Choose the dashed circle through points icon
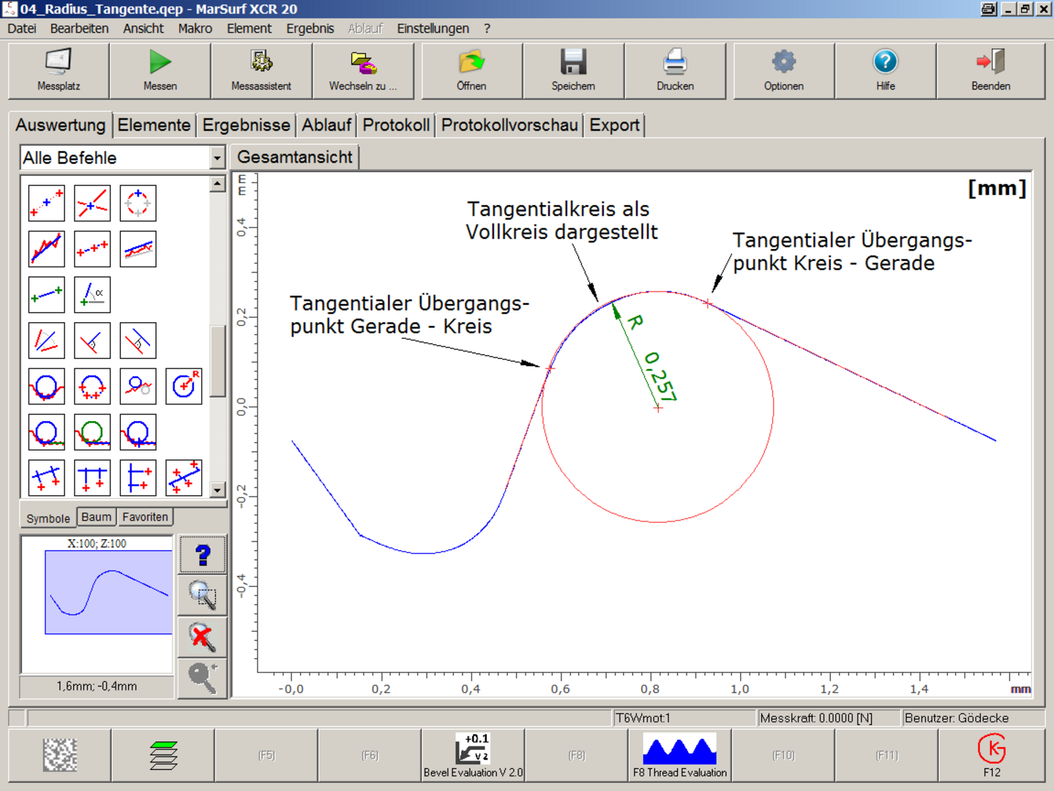This screenshot has height=791, width=1054. [x=138, y=204]
